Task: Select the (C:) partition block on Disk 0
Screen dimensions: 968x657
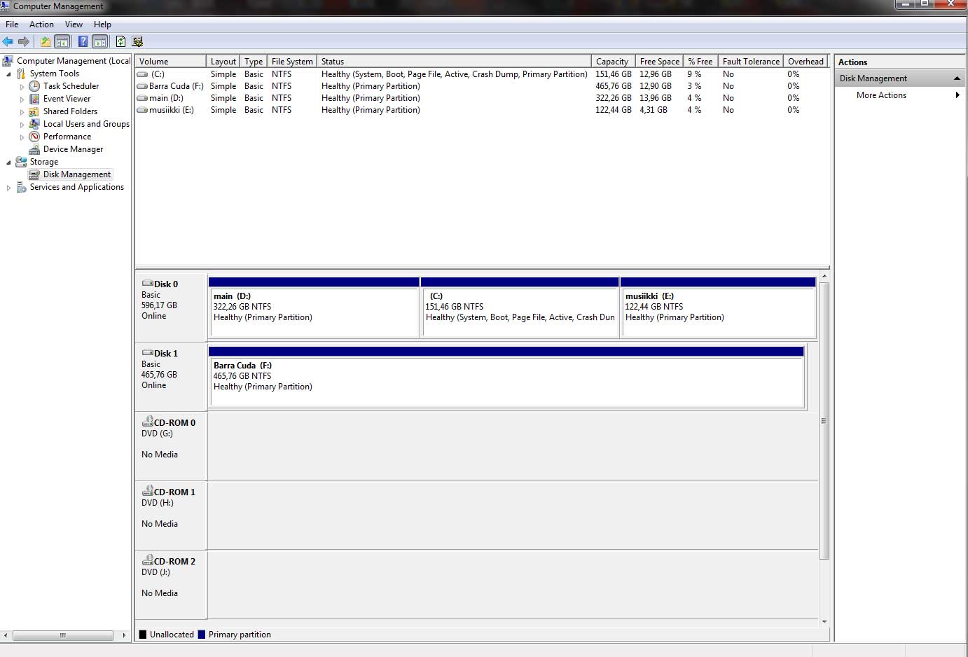Action: click(520, 307)
